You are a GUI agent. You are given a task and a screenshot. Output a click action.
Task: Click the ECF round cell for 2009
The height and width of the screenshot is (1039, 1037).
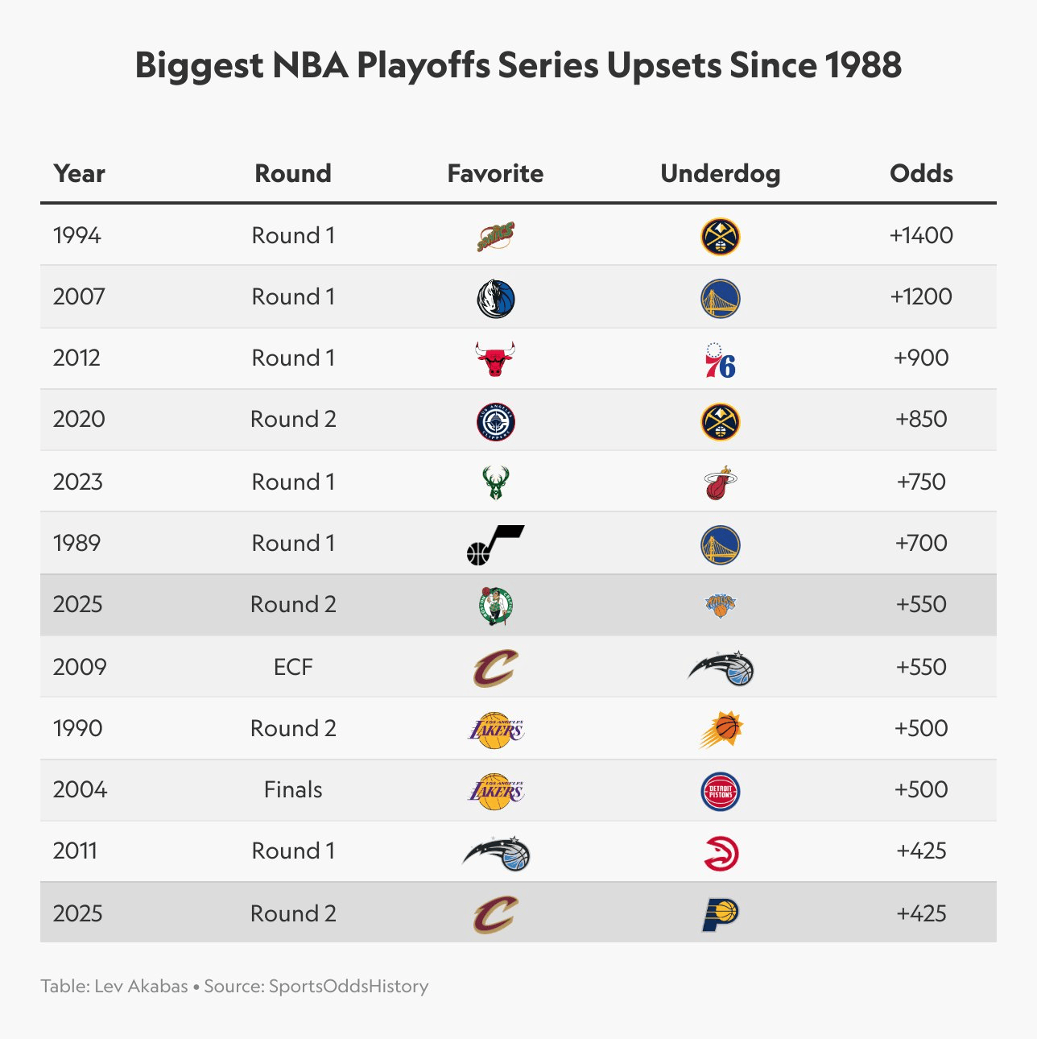tap(293, 667)
